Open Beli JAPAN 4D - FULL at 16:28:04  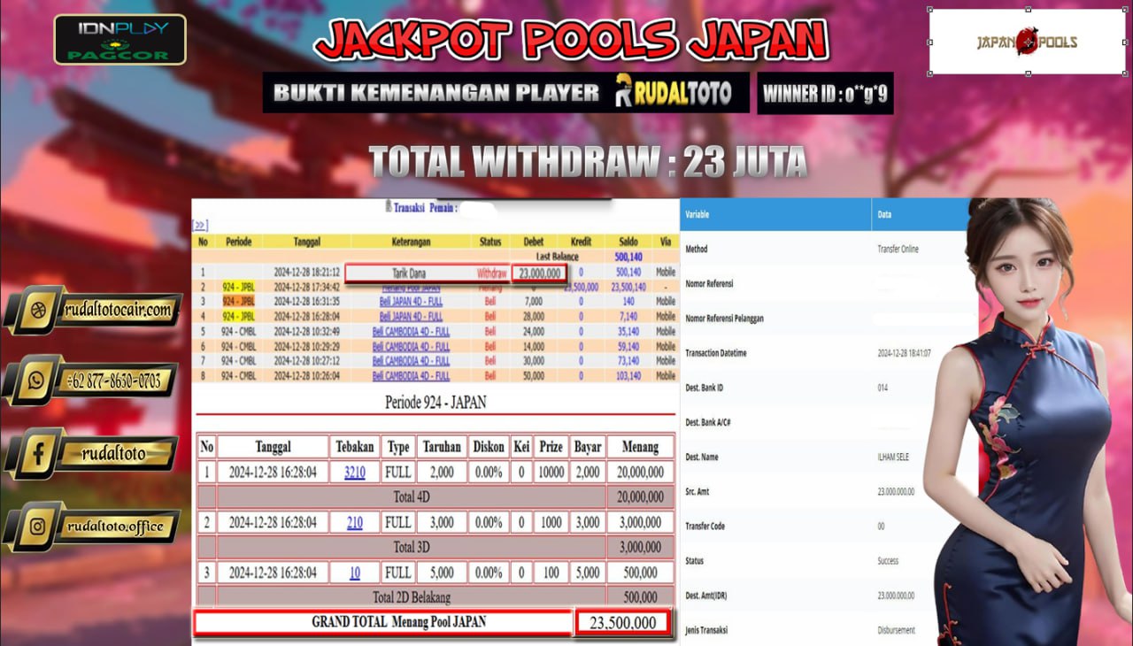point(411,316)
